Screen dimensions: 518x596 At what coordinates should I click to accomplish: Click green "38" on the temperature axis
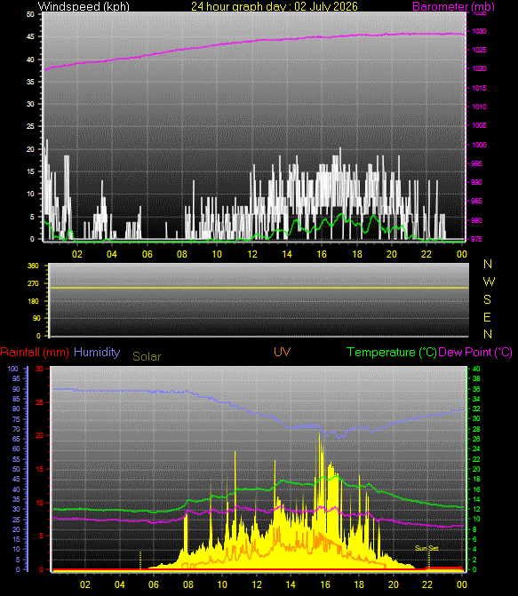point(476,378)
